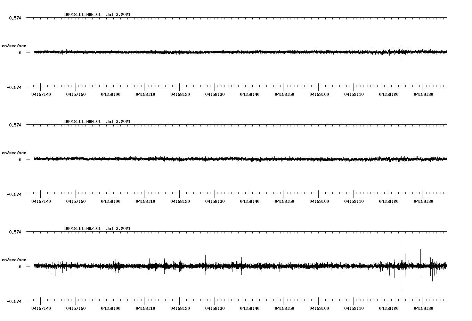Select the Jul 3,2021 date label on top plot
The image size is (472, 321).
(119, 15)
